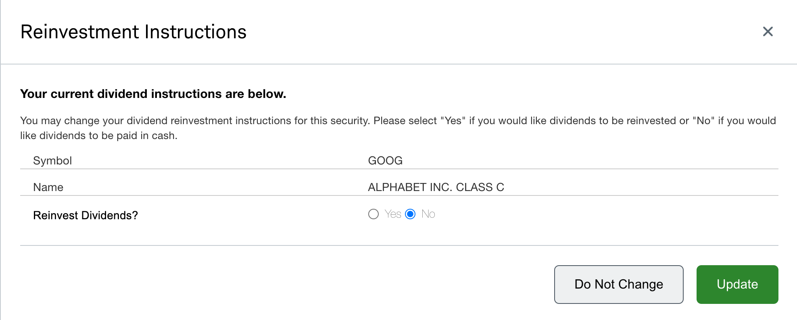Select the Yes radio button

pyautogui.click(x=373, y=214)
